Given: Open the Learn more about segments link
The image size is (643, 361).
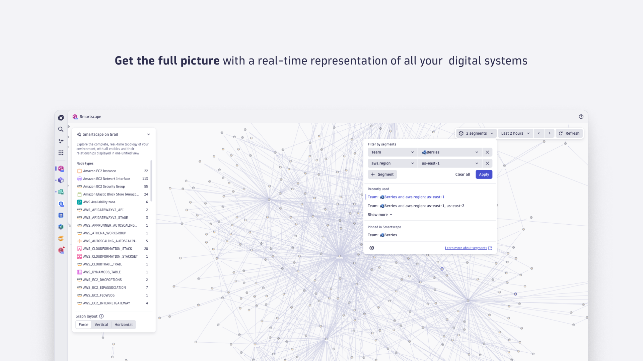Looking at the screenshot, I should coord(466,248).
